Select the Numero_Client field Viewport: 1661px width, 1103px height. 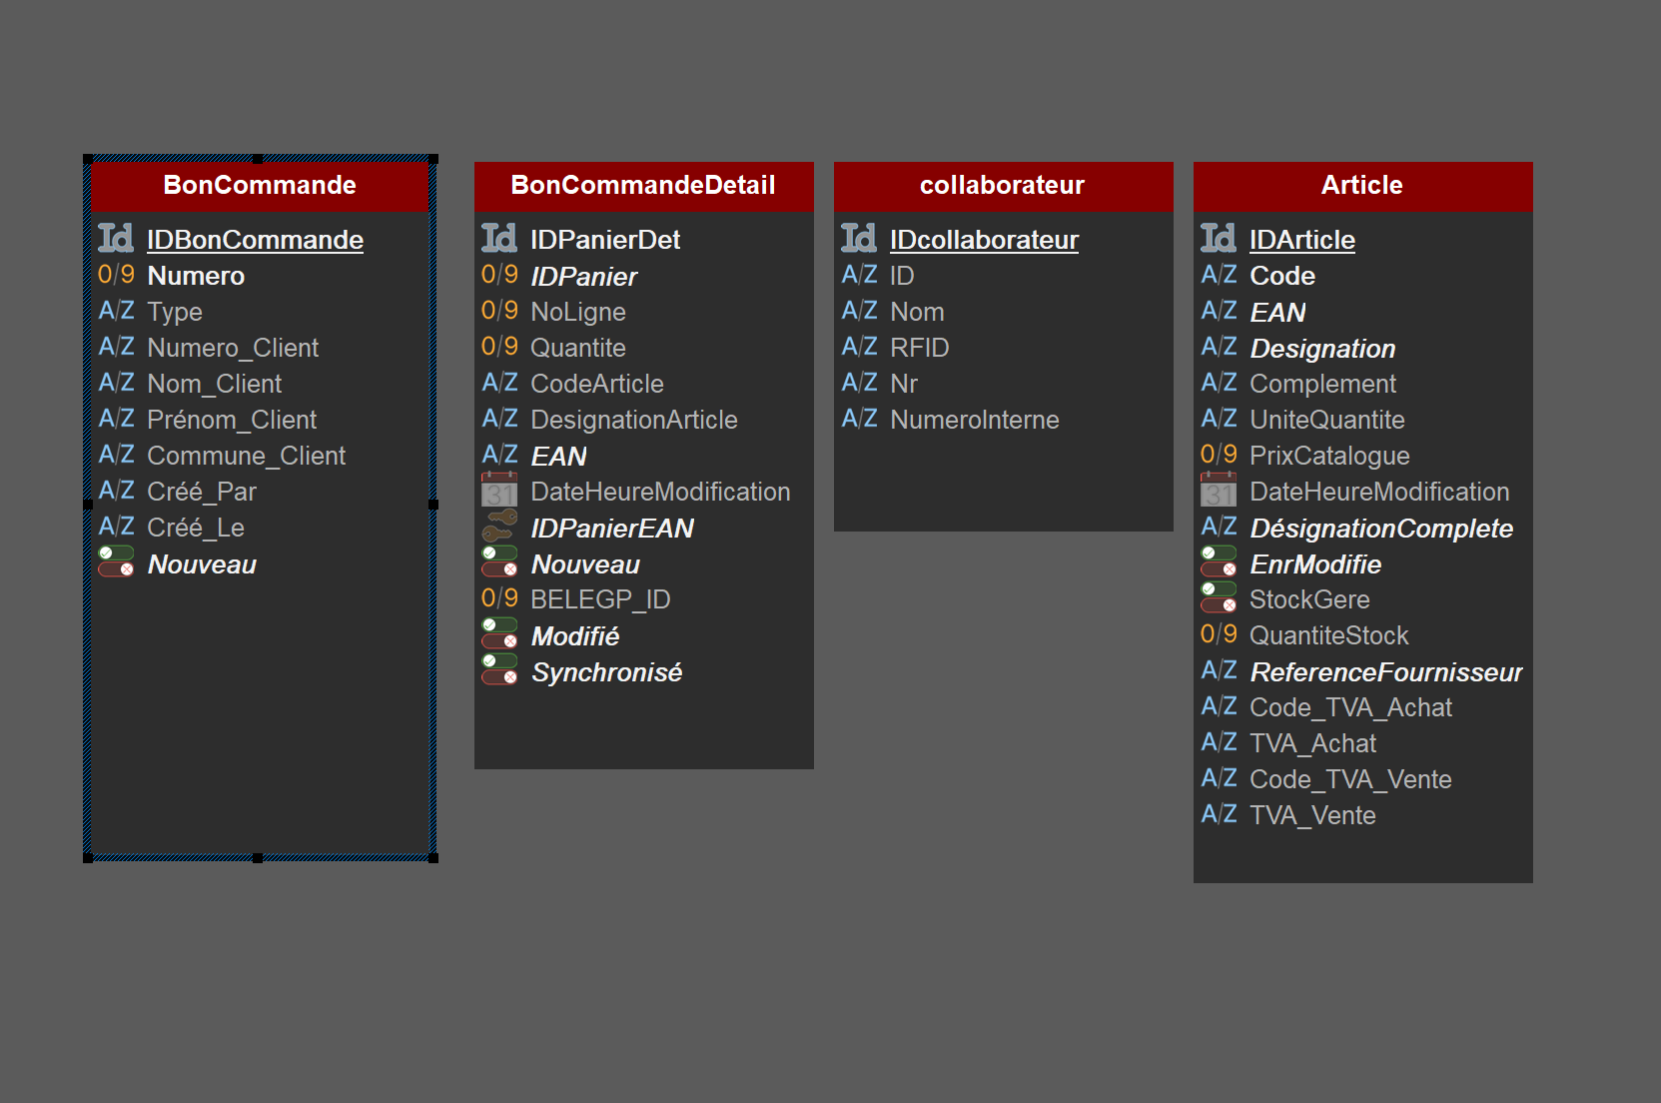(x=233, y=348)
